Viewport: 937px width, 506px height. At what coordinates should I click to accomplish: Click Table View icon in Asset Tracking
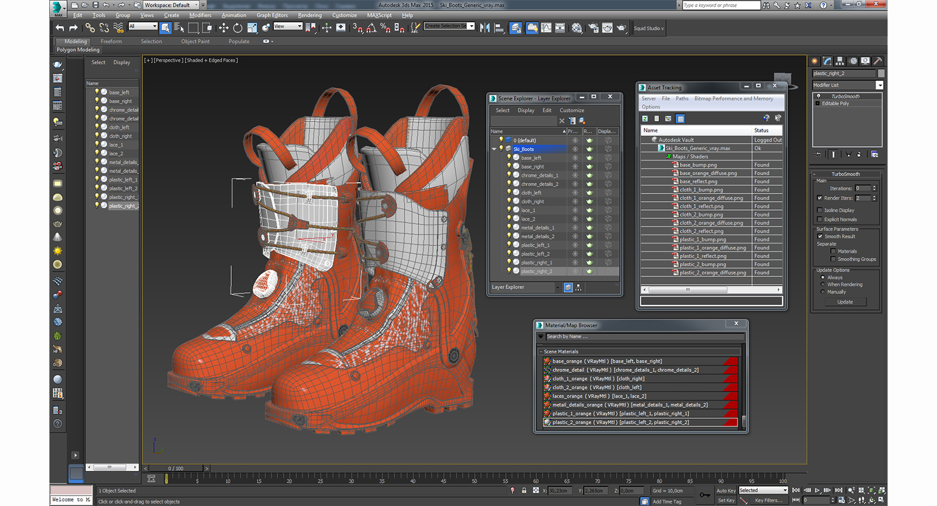click(x=681, y=118)
